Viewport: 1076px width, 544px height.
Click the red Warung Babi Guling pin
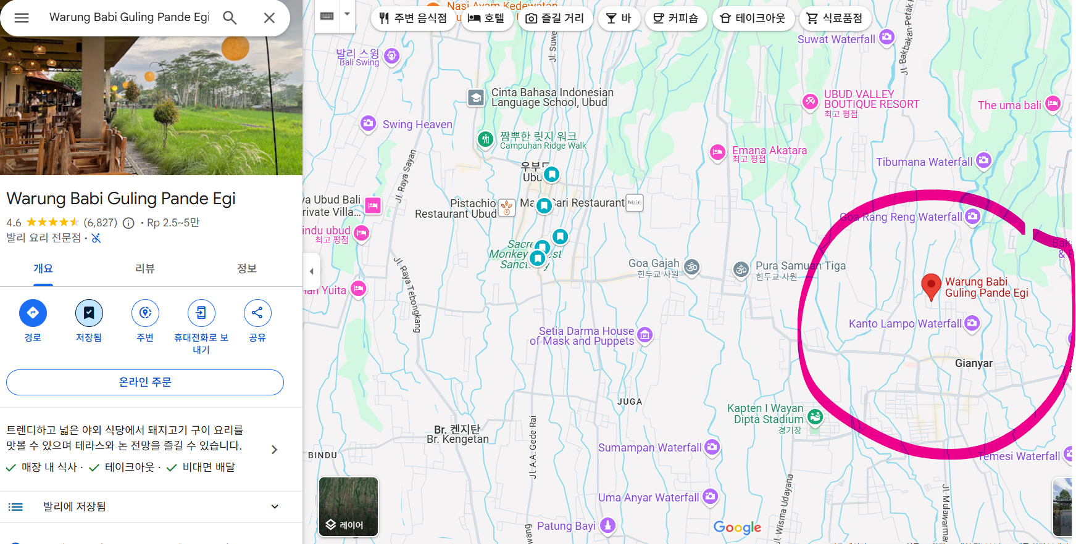931,286
